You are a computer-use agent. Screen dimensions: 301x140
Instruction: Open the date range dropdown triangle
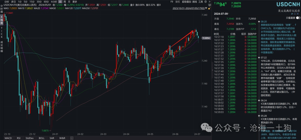(x=206, y=8)
